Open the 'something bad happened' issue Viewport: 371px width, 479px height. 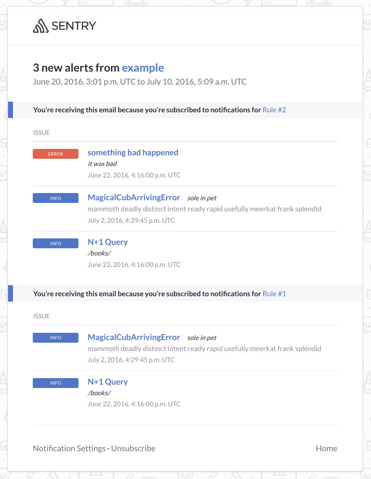pos(133,152)
